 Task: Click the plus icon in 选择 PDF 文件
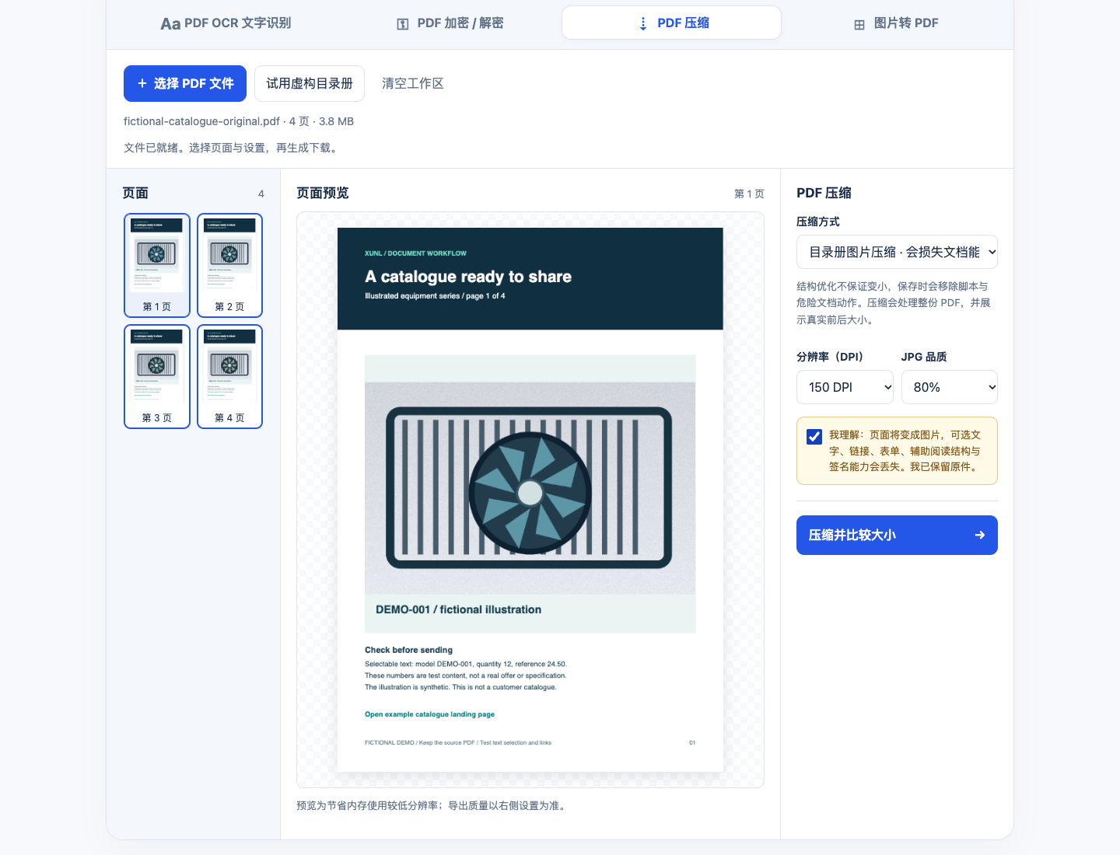pos(142,83)
